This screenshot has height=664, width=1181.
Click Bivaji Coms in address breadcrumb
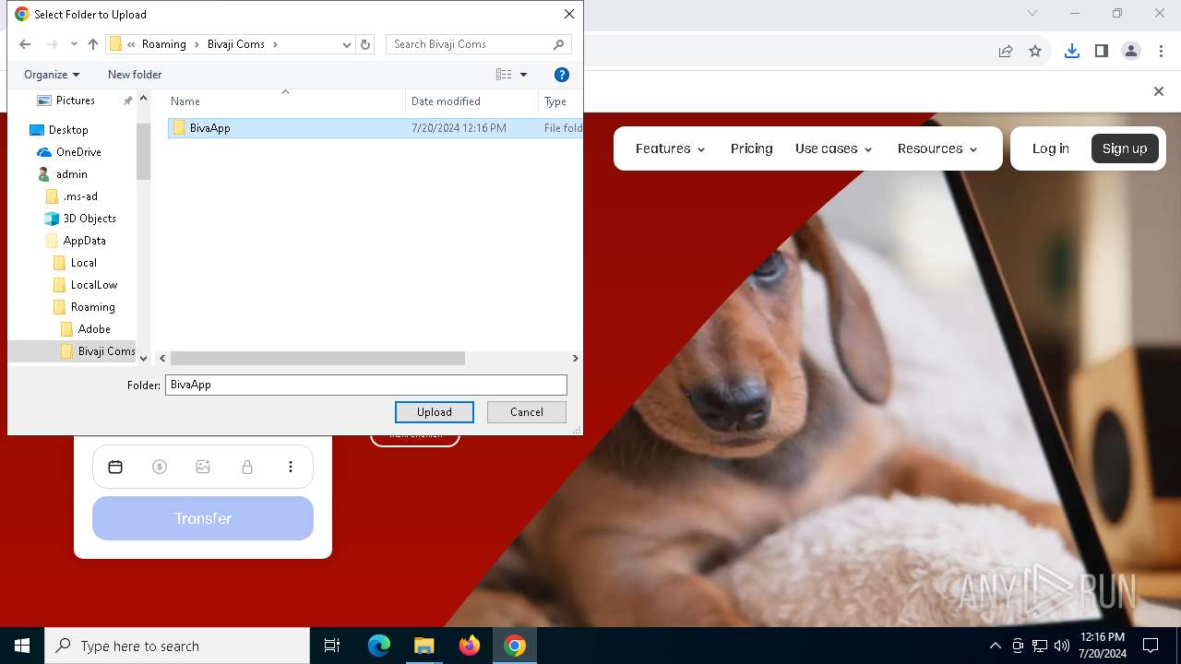point(236,44)
